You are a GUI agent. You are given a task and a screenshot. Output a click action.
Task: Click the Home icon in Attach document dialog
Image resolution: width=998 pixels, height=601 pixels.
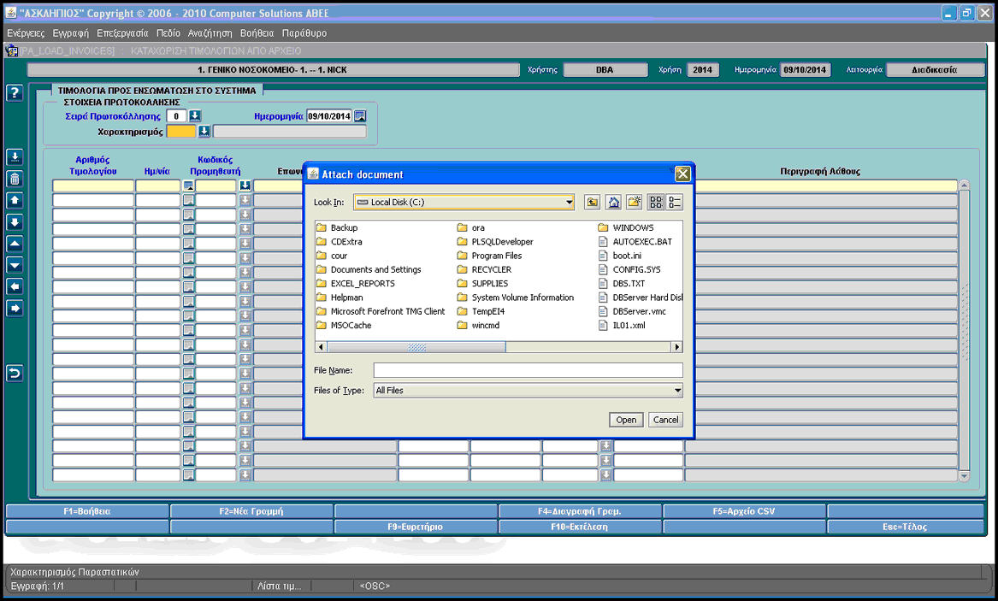pyautogui.click(x=613, y=203)
